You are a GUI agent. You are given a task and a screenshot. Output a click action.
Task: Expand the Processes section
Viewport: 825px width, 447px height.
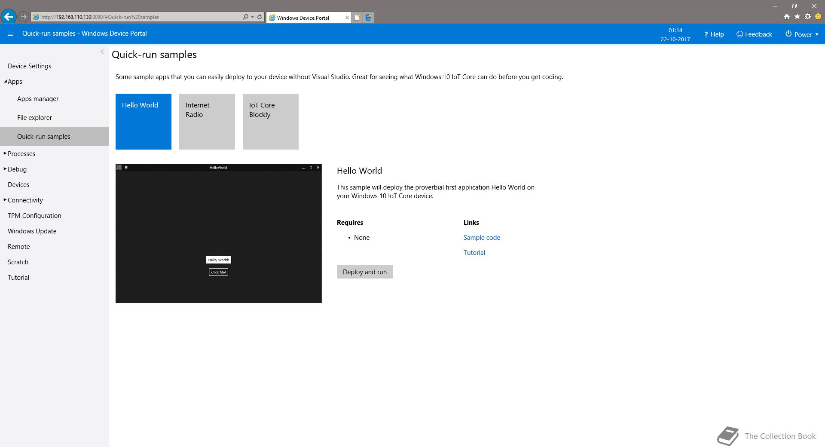pyautogui.click(x=5, y=153)
